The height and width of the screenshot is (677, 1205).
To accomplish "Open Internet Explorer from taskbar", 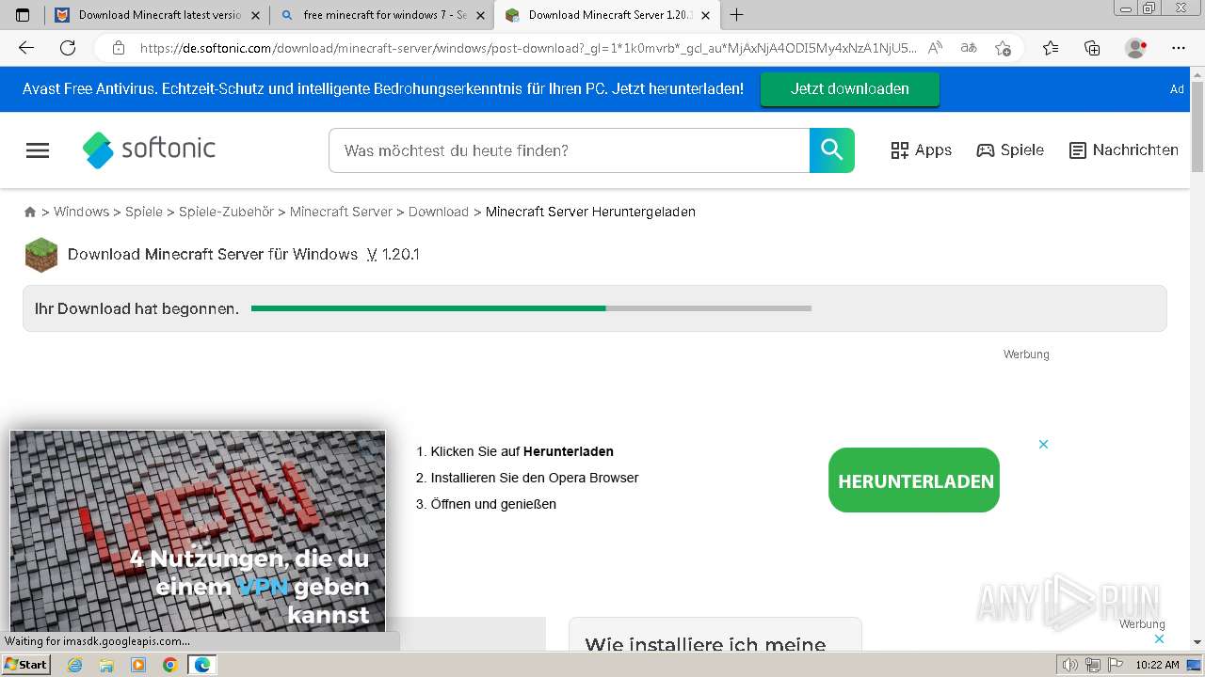I will [x=74, y=665].
